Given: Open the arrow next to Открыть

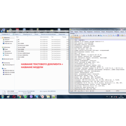Looking at the screenshot, I should (20, 34).
